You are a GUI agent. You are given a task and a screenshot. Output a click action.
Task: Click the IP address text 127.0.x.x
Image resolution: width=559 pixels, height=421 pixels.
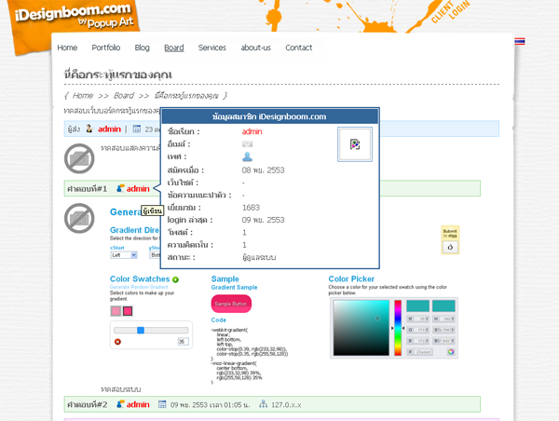pyautogui.click(x=286, y=405)
